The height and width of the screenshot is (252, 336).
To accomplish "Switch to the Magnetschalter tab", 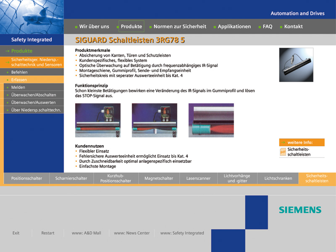I will [x=159, y=178].
